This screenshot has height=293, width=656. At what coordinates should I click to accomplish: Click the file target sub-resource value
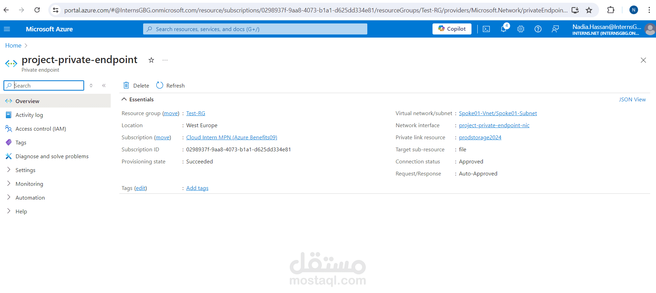tap(463, 149)
